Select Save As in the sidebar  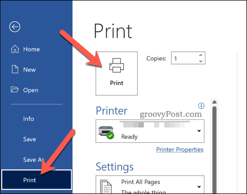tap(33, 160)
